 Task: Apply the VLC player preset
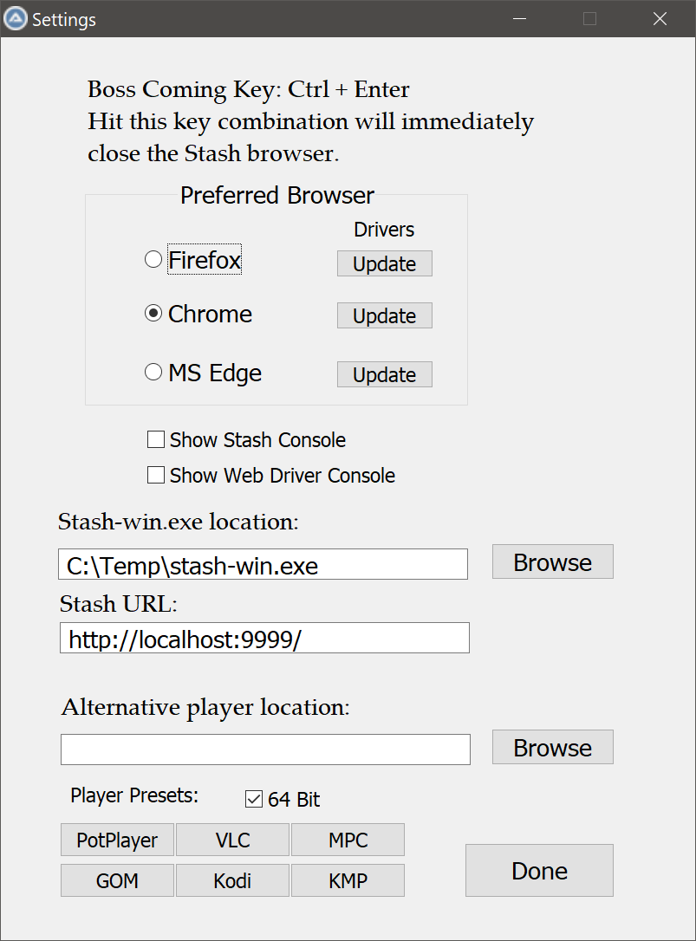pos(232,840)
